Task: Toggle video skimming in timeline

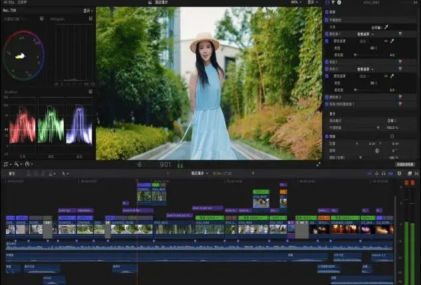Action: click(369, 174)
